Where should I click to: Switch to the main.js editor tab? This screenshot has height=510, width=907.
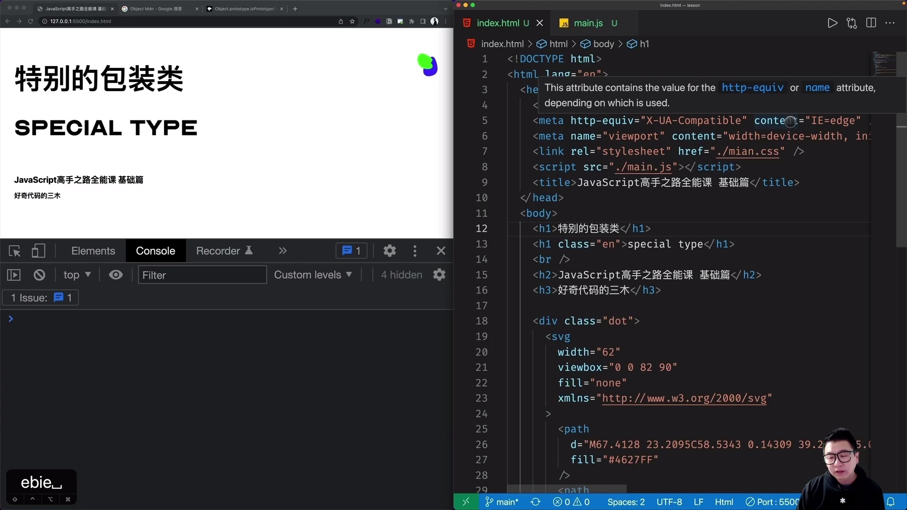(x=589, y=23)
